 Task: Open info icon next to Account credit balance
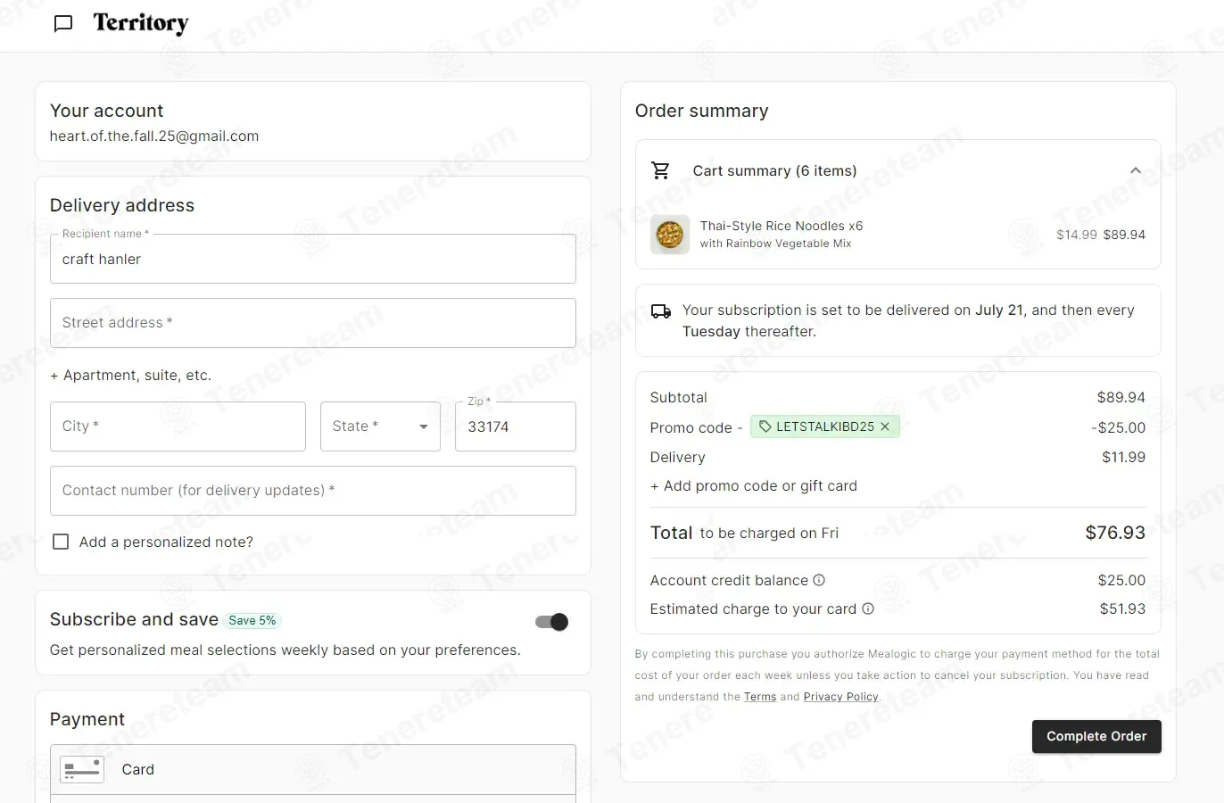click(819, 580)
